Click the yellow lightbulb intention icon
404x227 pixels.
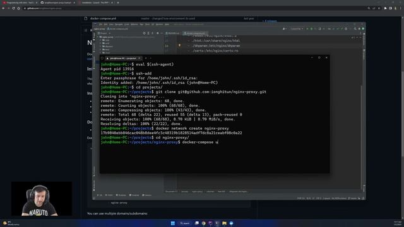click(x=179, y=45)
